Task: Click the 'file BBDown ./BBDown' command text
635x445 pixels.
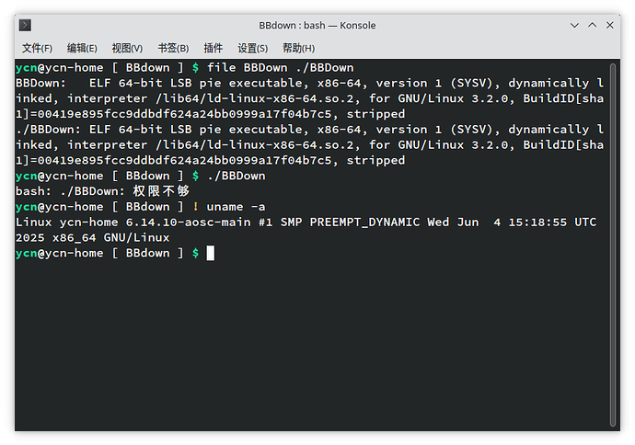Action: point(281,67)
